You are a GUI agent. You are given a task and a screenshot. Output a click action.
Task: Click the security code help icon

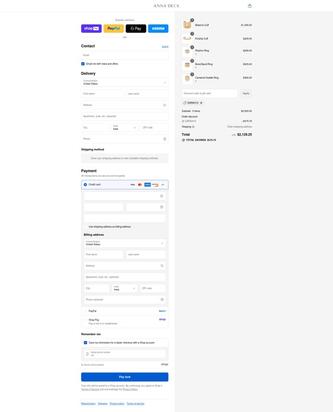[x=162, y=207]
